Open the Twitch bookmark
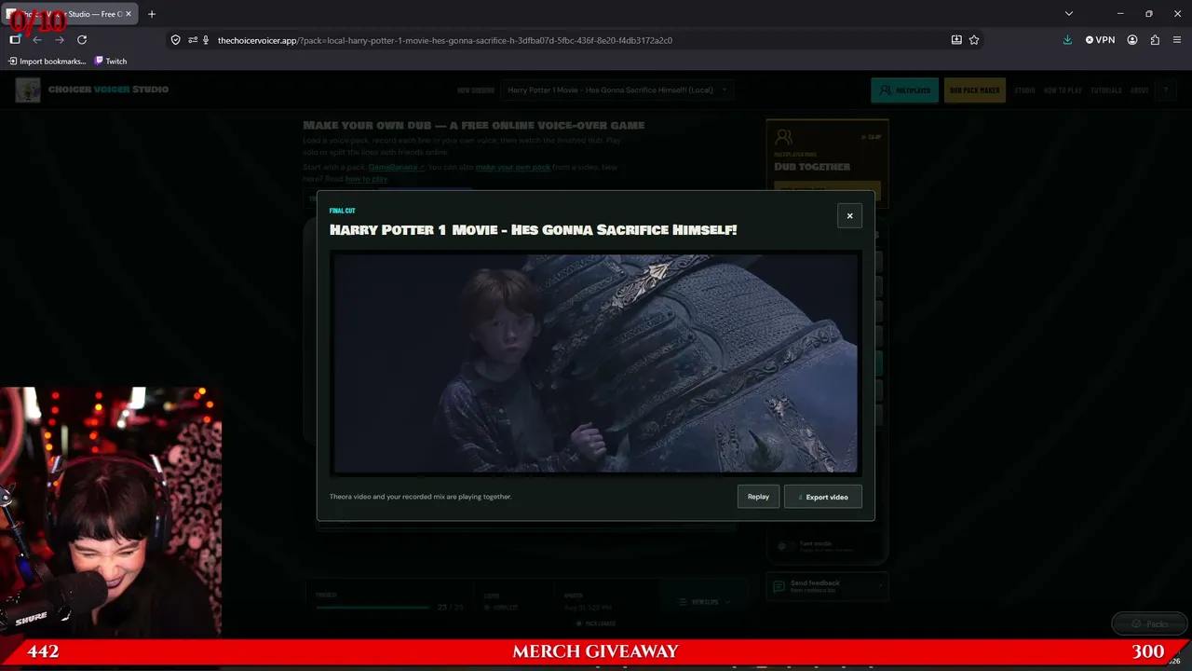 110,62
